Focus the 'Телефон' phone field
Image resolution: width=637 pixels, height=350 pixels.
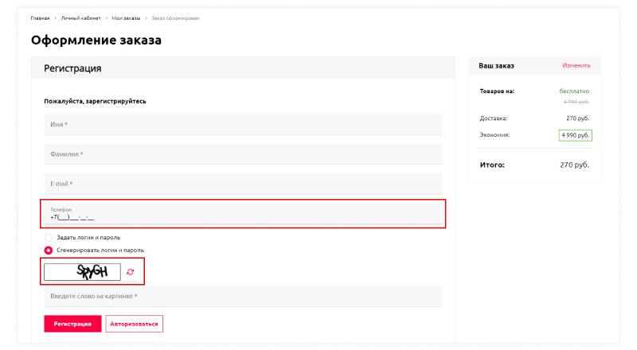point(243,213)
